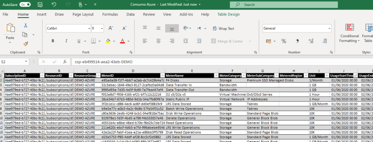Undo the last action
Viewport: 373px width, 142px height.
(54, 4)
